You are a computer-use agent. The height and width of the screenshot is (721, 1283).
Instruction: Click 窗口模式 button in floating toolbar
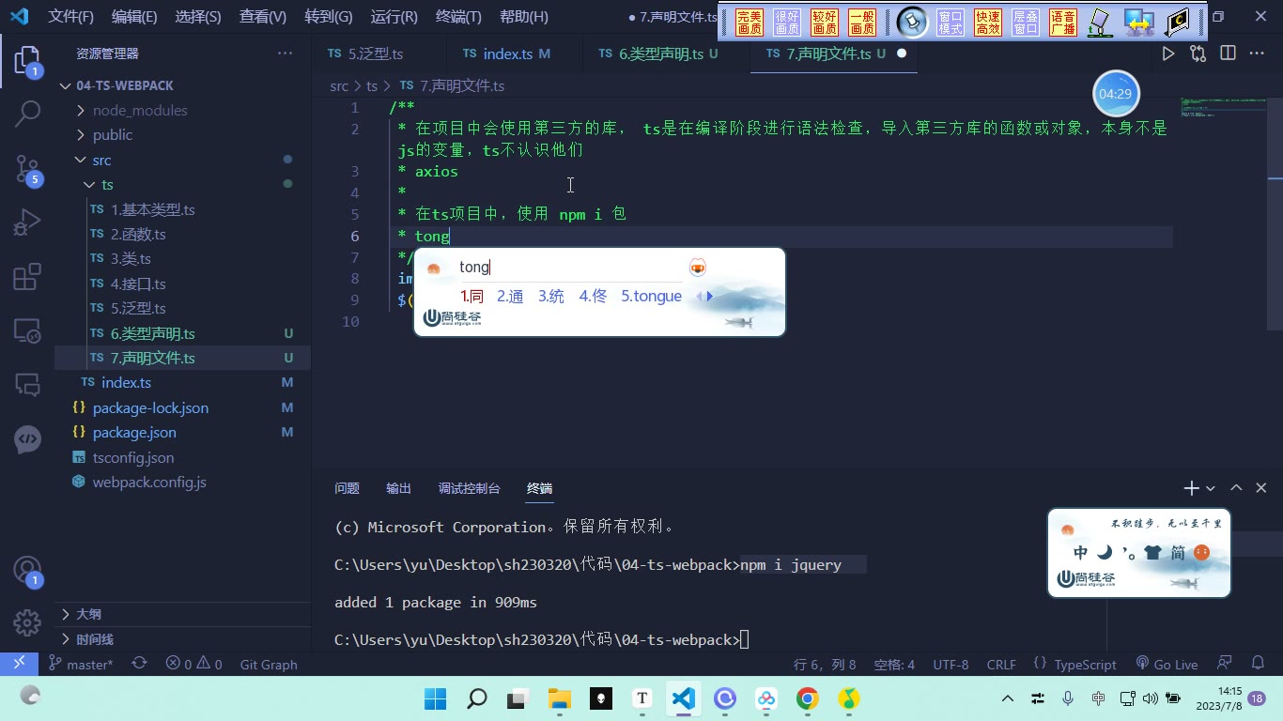950,23
